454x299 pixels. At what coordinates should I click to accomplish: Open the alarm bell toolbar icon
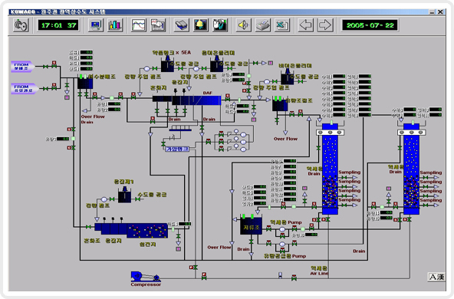[201, 25]
